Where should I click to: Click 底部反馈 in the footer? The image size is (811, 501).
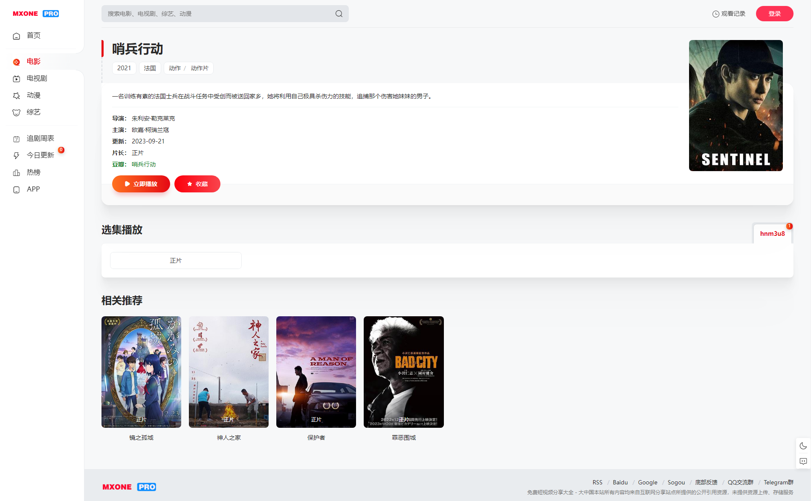pyautogui.click(x=706, y=482)
